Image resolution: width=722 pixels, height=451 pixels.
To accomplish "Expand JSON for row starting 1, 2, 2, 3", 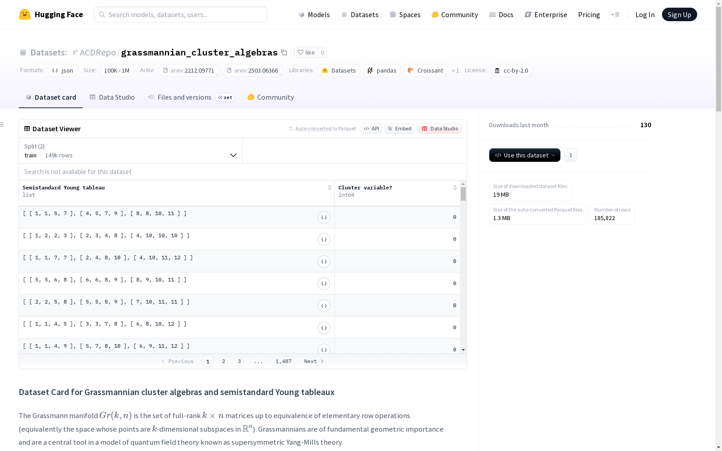I will tap(324, 239).
